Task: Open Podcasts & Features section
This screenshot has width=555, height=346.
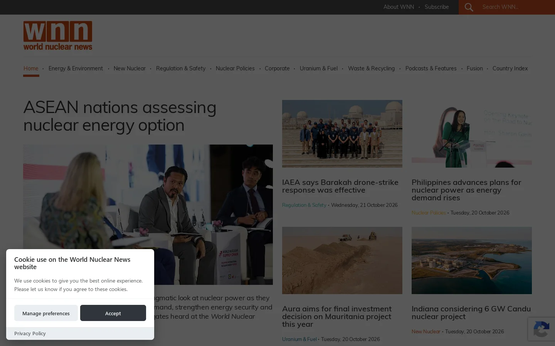Action: click(431, 68)
